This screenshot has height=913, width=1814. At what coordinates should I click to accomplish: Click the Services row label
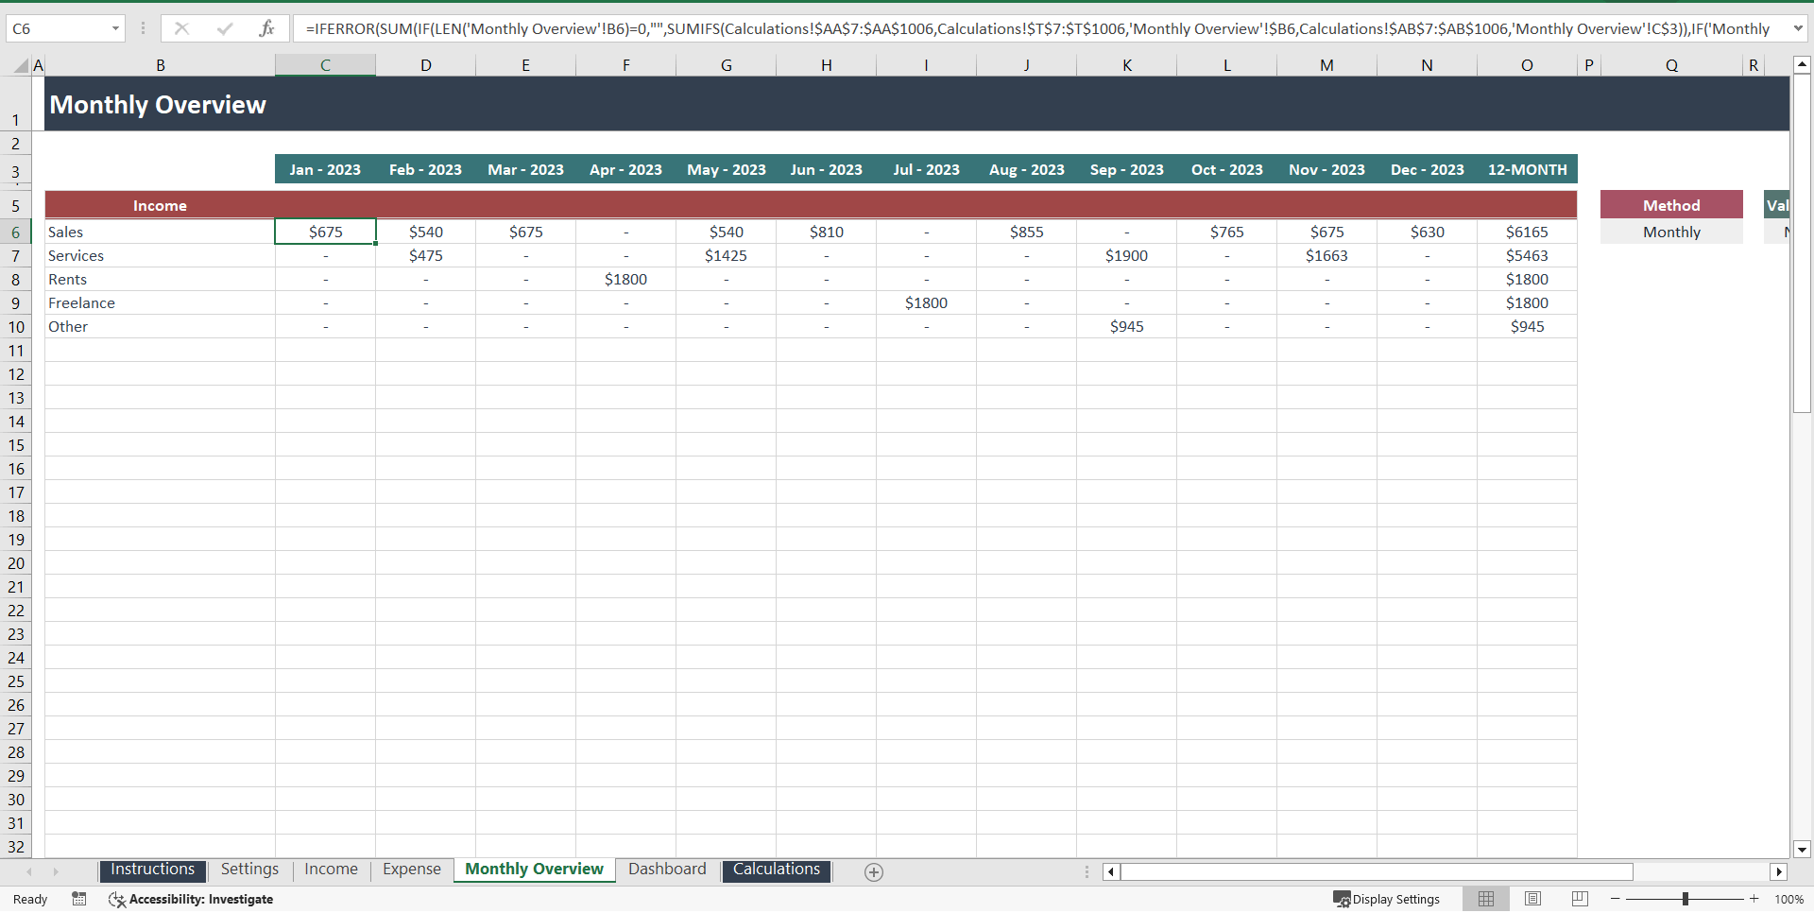[160, 255]
